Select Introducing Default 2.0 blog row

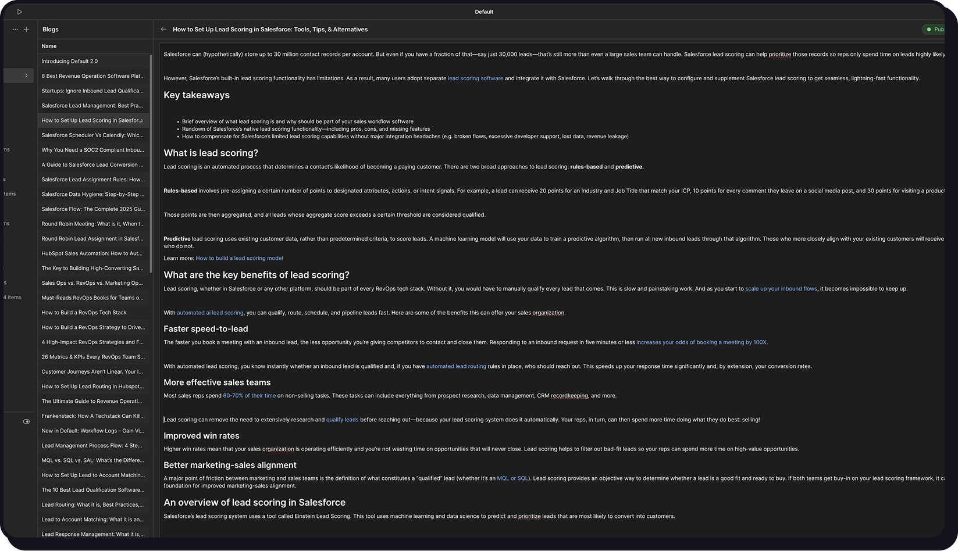(93, 61)
